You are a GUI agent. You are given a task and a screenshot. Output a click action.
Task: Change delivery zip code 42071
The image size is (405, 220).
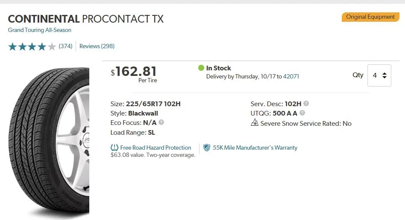tap(291, 76)
